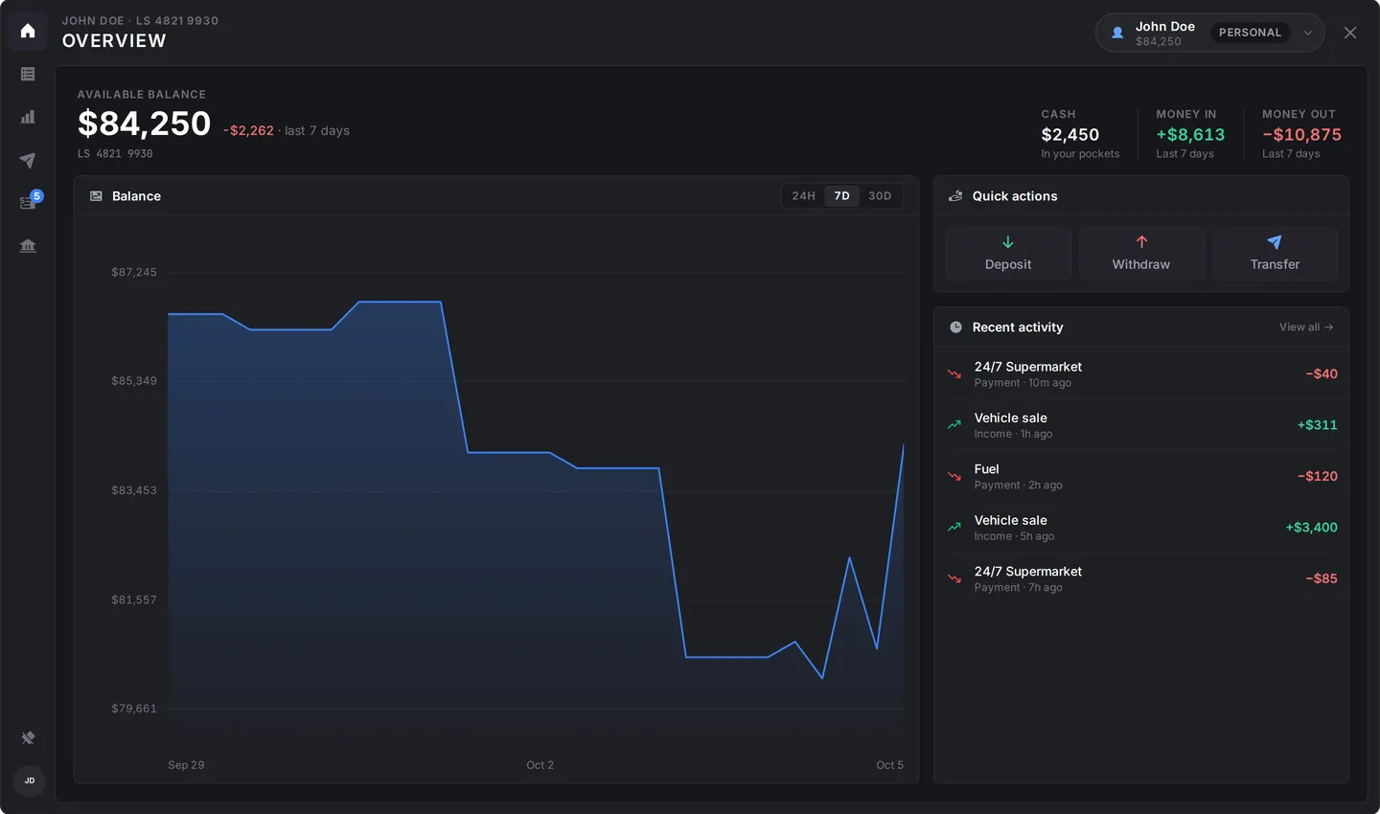Viewport: 1380px width, 814px height.
Task: Click the Transfer quick action
Action: (x=1275, y=254)
